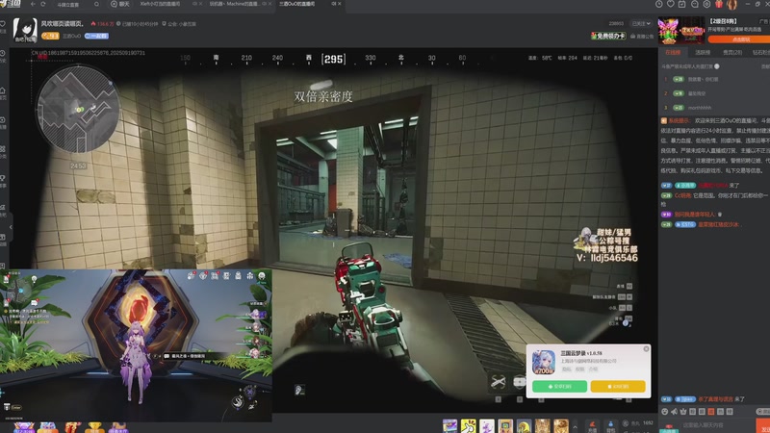This screenshot has height=433, width=770.
Task: Click the heart follow icon in left sidebar
Action: click(x=3, y=23)
